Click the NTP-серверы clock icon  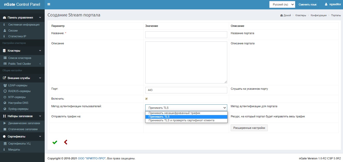pyautogui.click(x=5, y=97)
